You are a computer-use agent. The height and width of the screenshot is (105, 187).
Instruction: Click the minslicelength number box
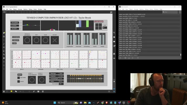61,79
